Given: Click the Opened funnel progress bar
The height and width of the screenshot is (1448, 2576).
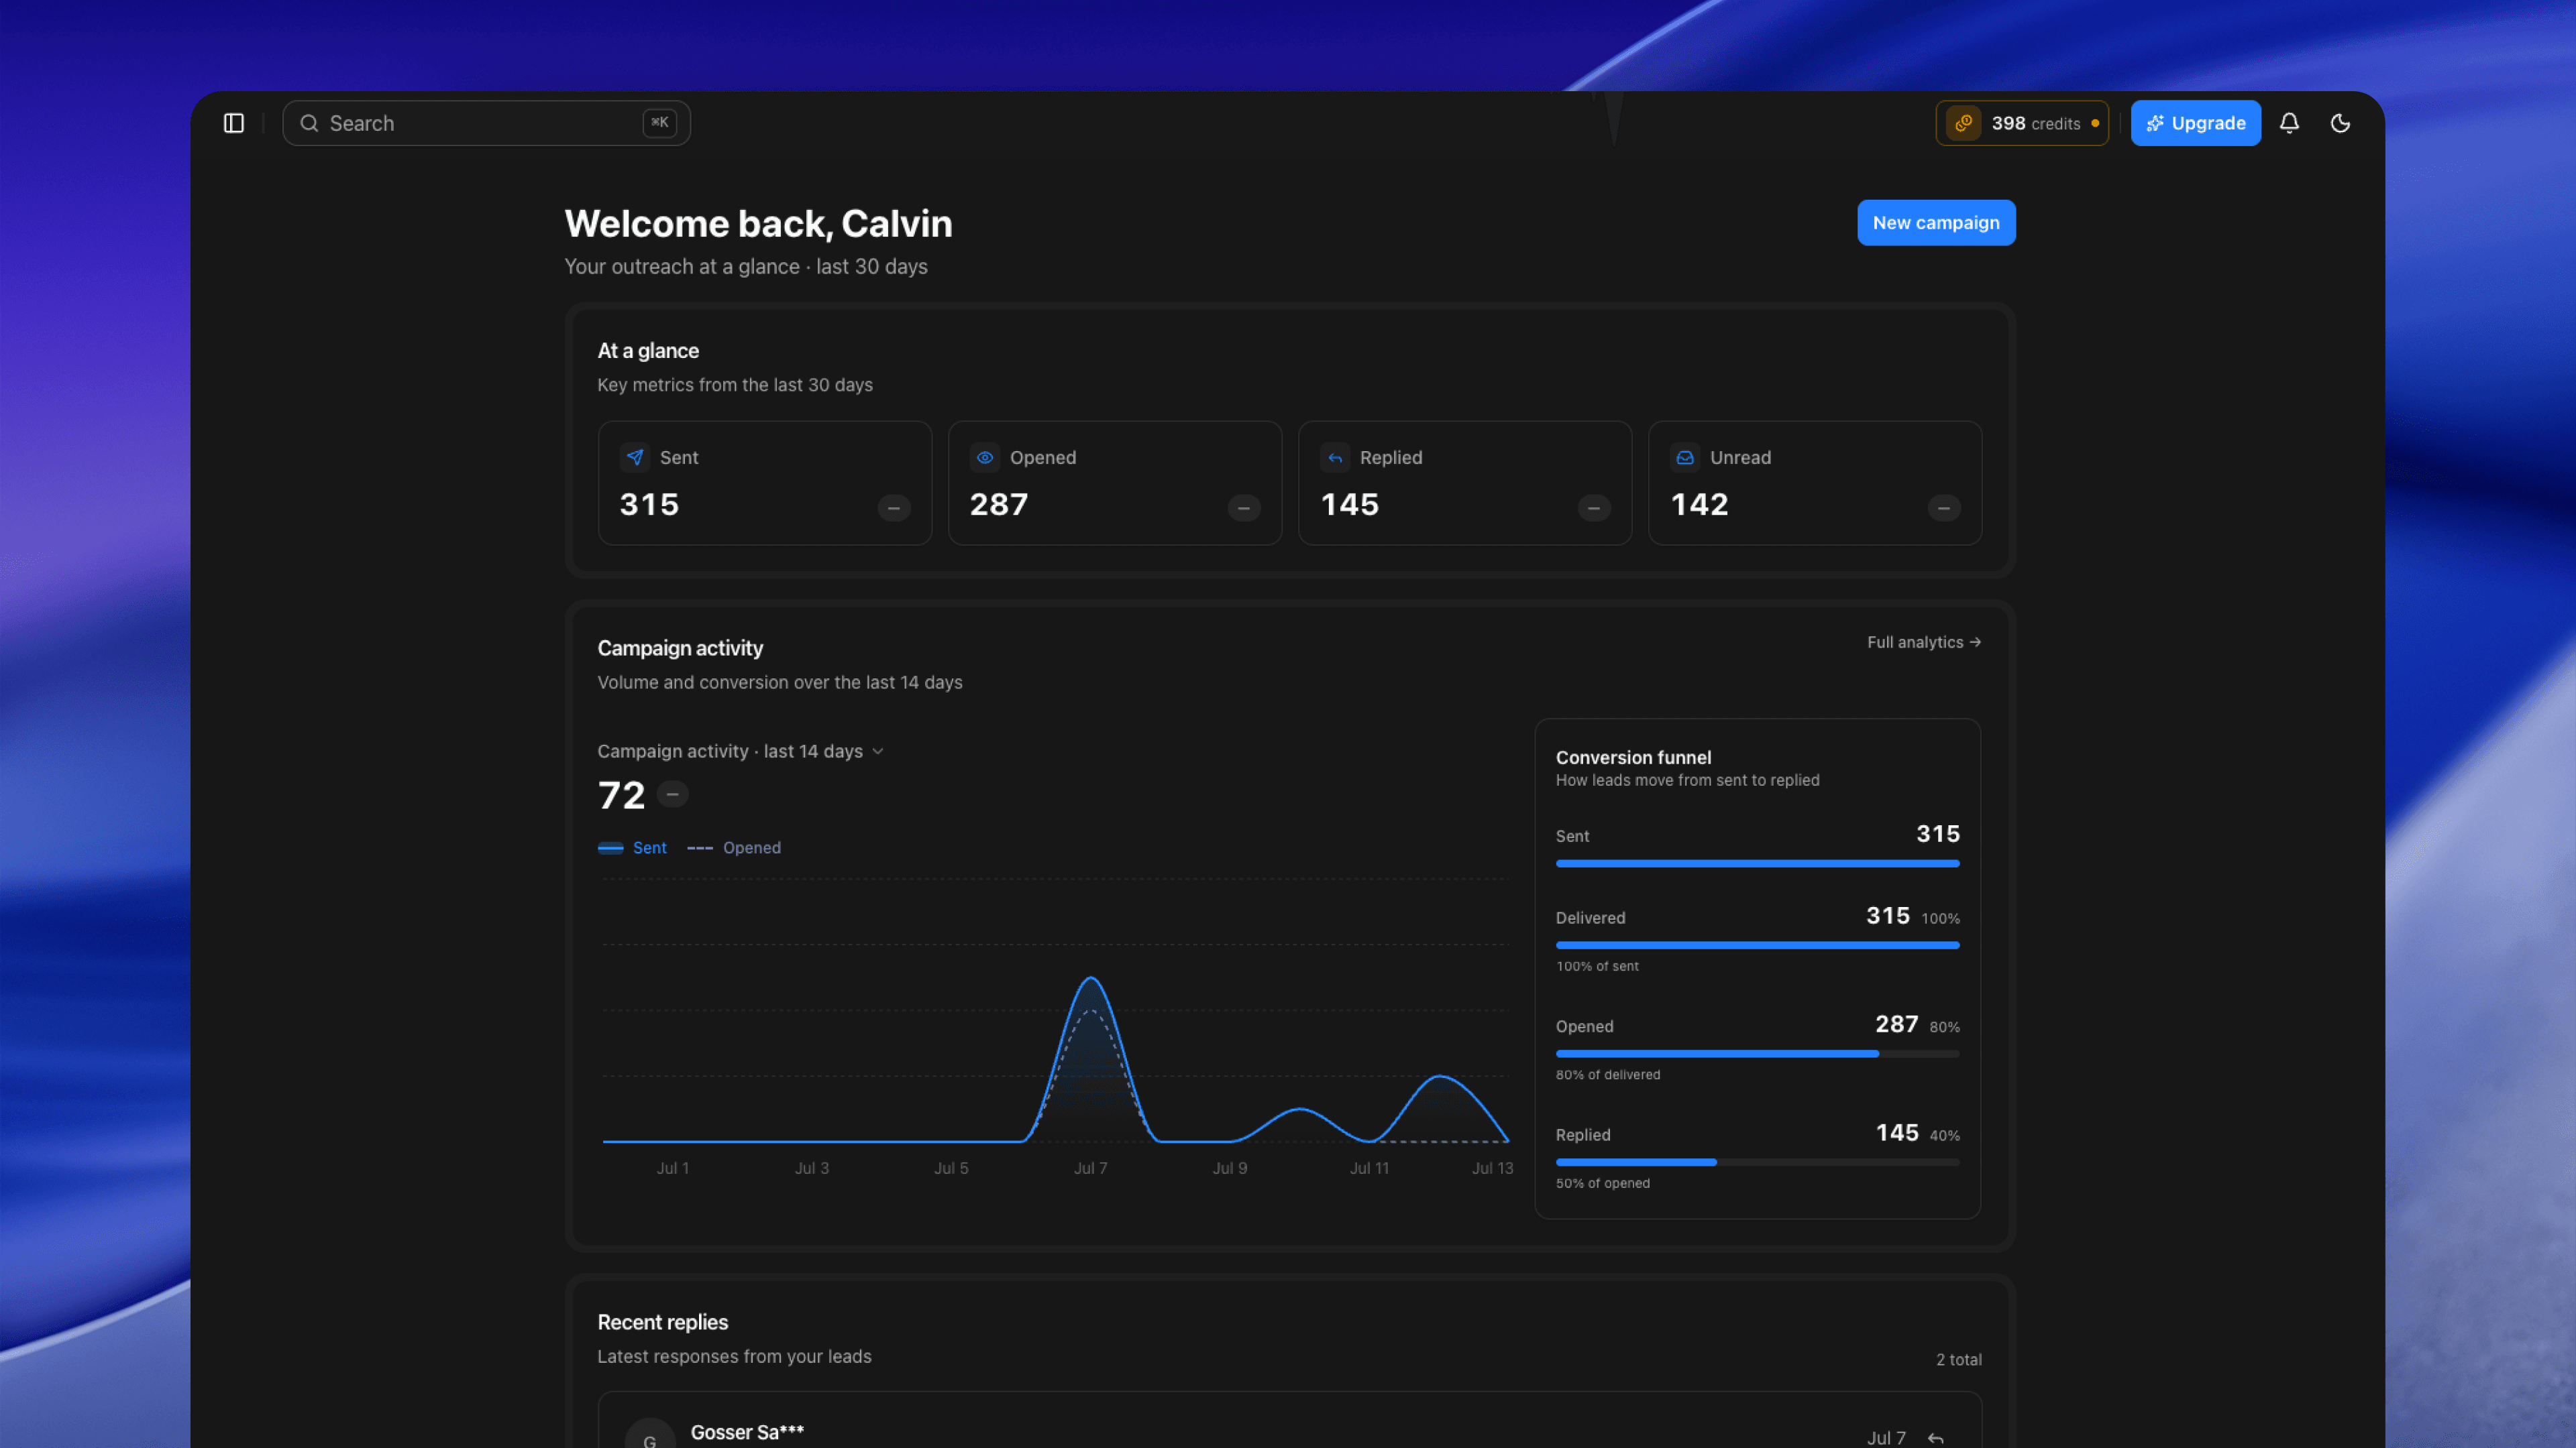Looking at the screenshot, I should click(x=1758, y=1053).
